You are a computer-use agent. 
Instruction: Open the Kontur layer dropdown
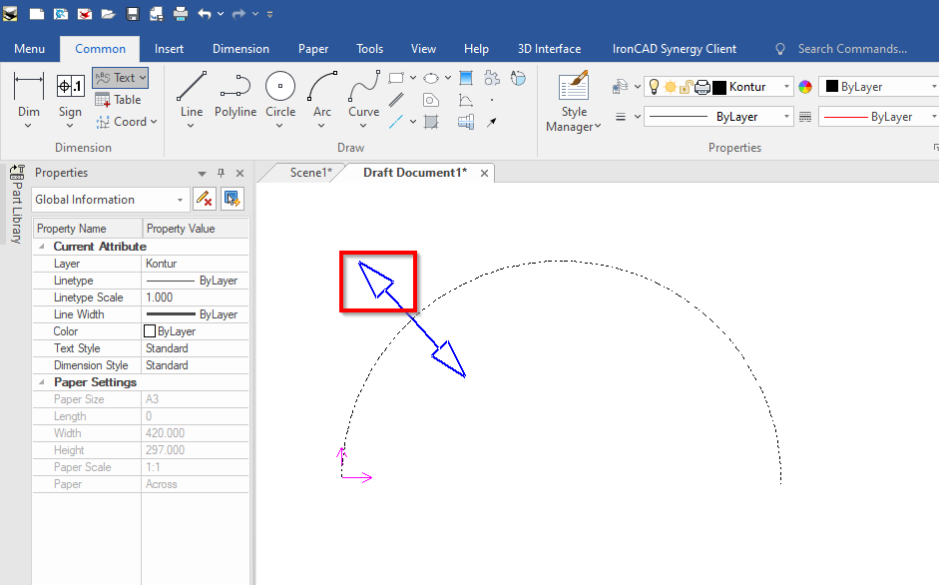coord(786,87)
